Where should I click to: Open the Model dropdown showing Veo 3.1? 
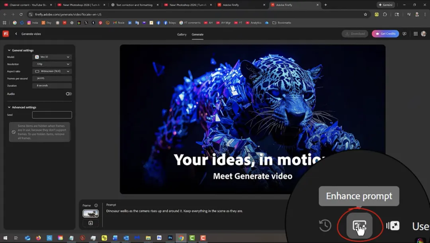(52, 57)
